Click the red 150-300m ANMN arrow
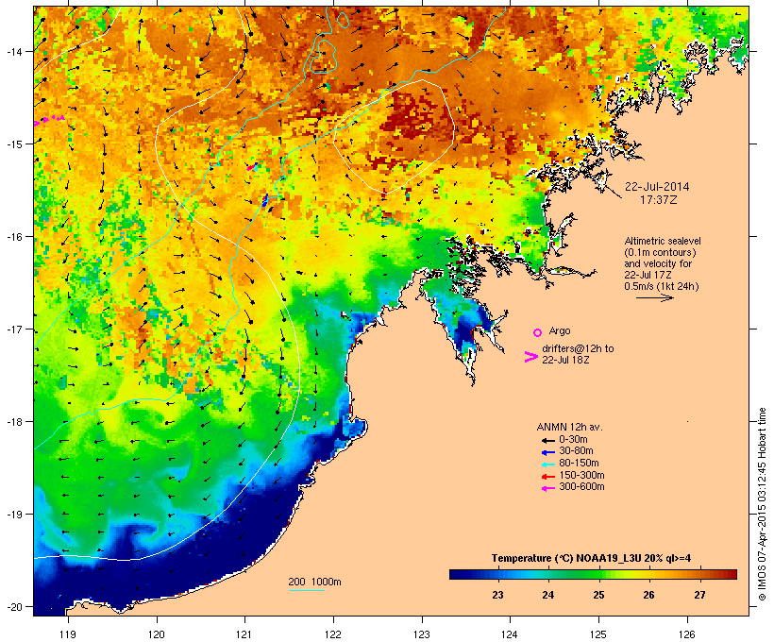Image resolution: width=774 pixels, height=642 pixels. click(x=548, y=477)
